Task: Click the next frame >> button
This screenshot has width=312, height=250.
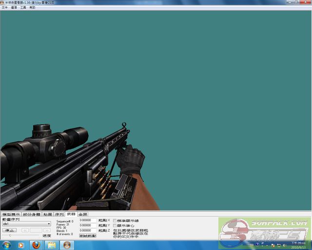Action: (x=47, y=230)
